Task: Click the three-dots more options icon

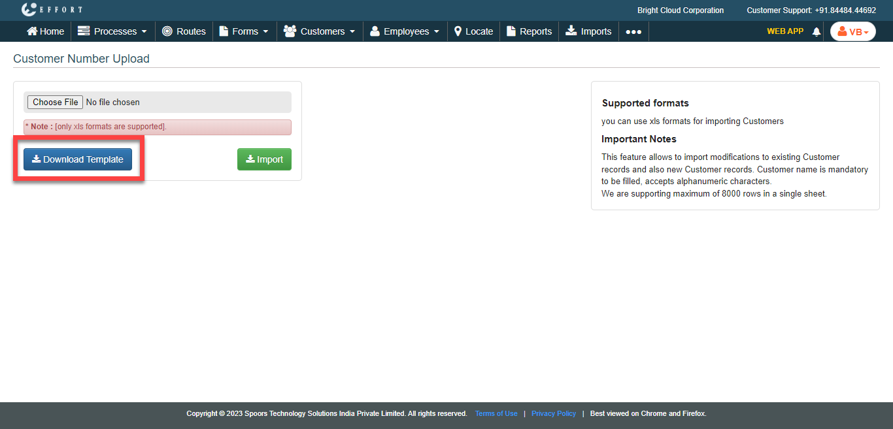Action: (633, 31)
